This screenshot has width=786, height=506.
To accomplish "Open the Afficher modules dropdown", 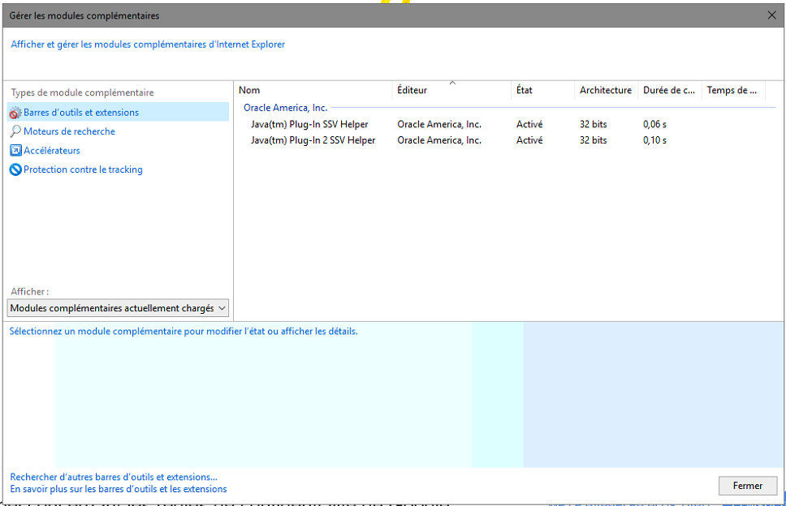I will pyautogui.click(x=119, y=308).
